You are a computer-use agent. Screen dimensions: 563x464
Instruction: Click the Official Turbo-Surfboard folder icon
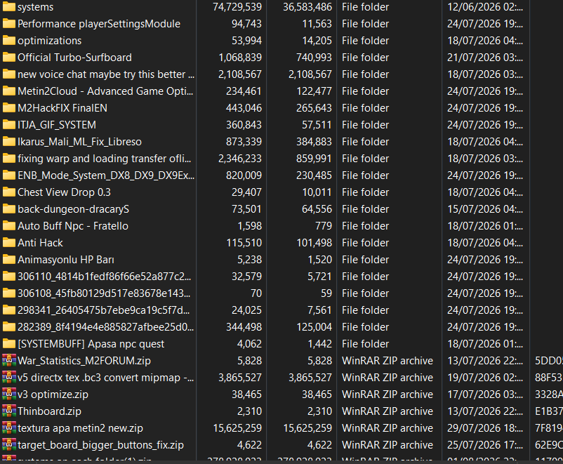(x=8, y=58)
